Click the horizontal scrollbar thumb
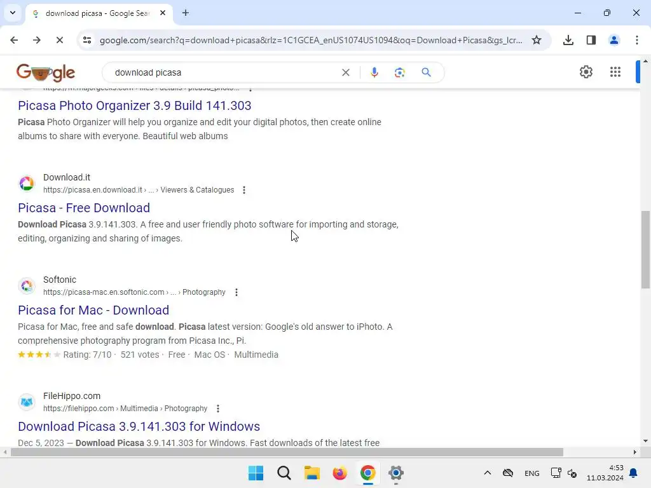651x488 pixels. [x=287, y=452]
